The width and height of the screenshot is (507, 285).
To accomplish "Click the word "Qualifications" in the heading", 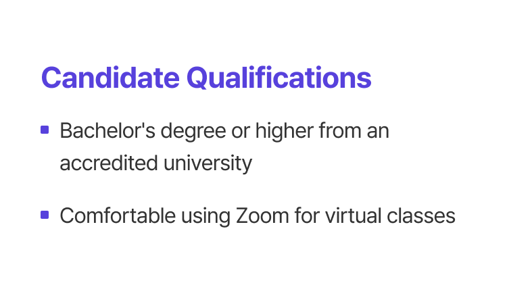I will [x=279, y=78].
